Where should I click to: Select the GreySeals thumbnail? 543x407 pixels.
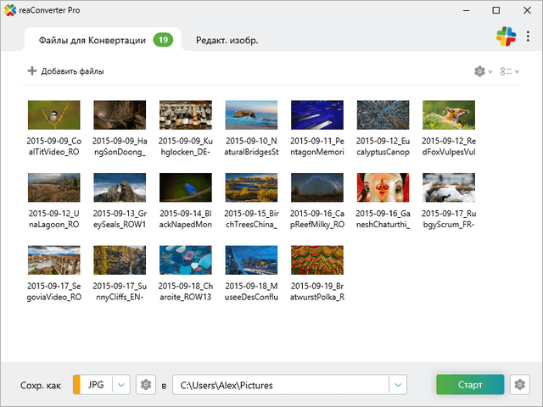pos(120,187)
